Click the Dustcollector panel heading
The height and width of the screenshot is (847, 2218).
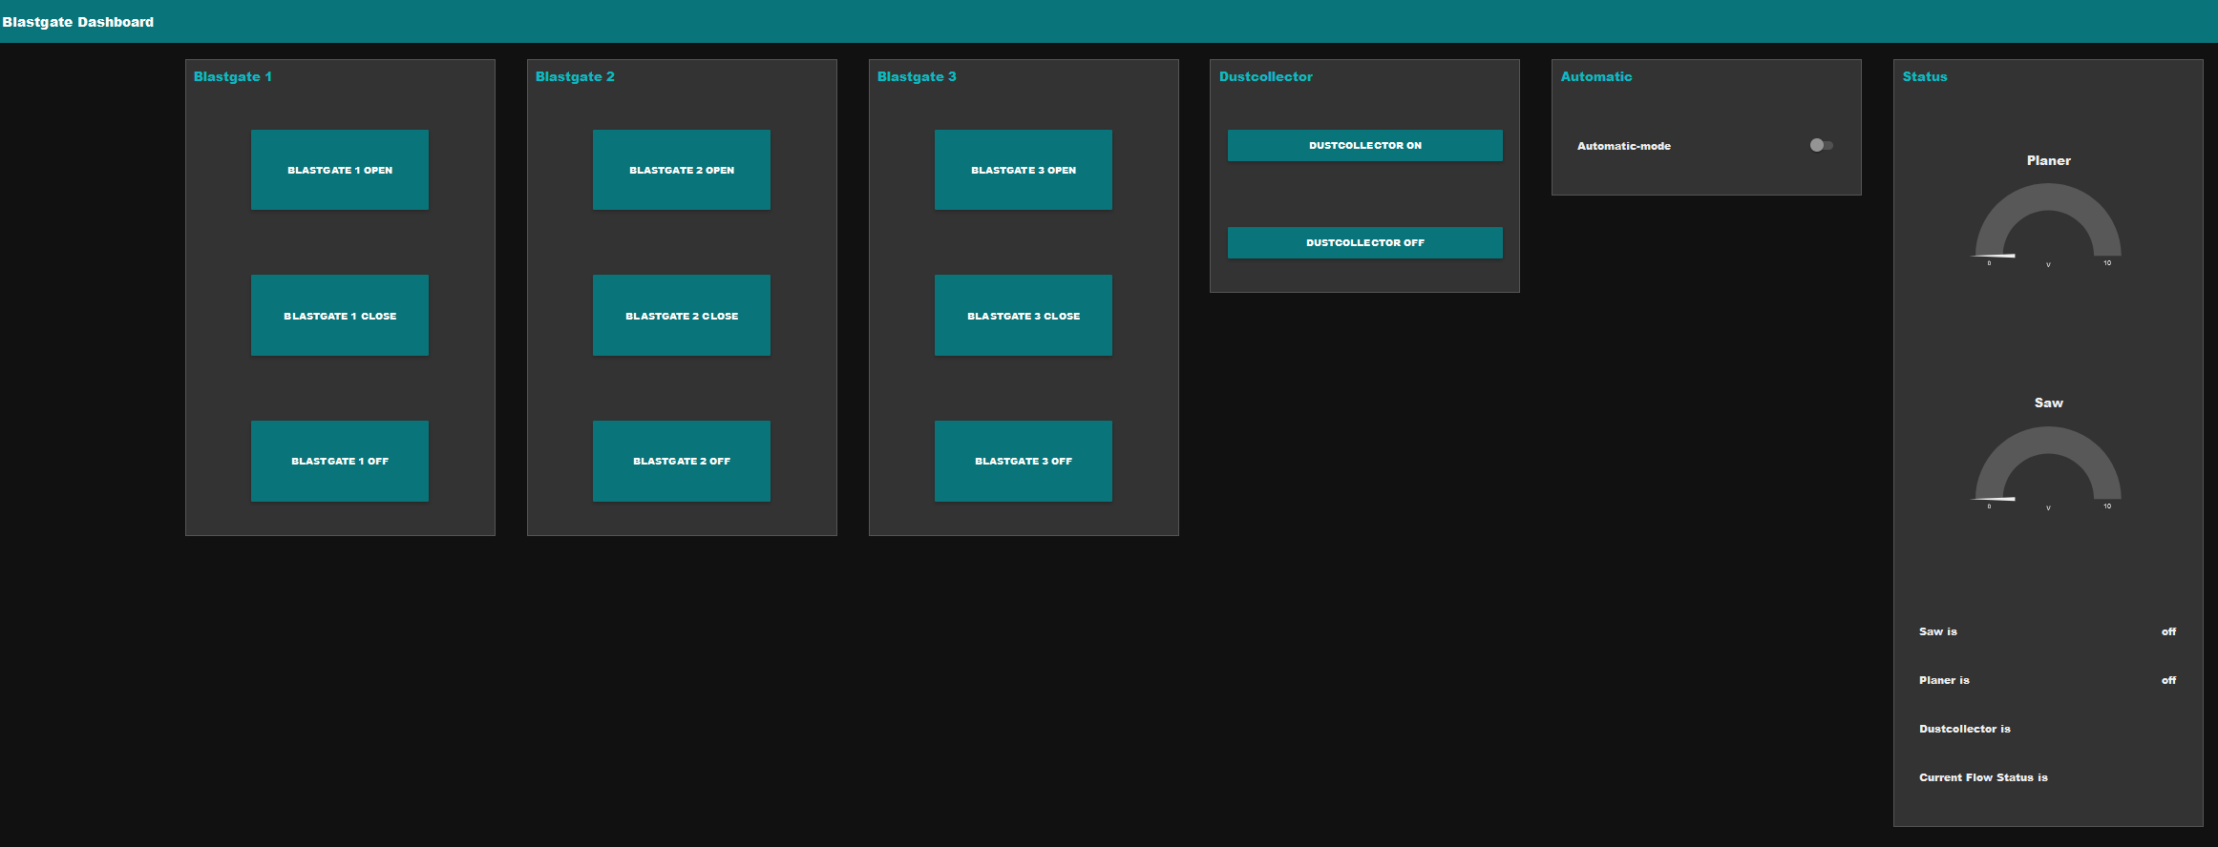tap(1266, 76)
